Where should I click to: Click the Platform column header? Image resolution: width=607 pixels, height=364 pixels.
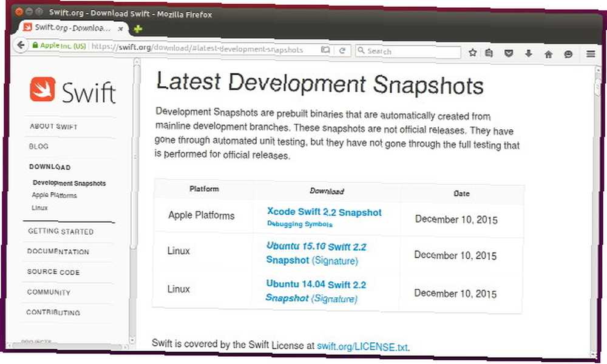pos(204,189)
